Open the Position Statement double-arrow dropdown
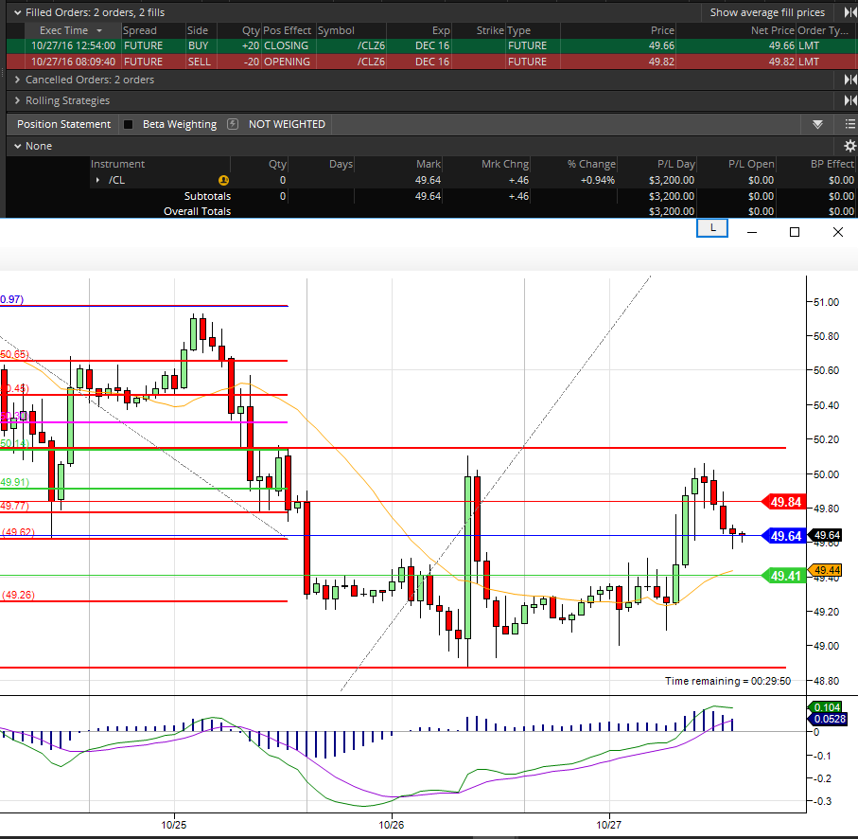 (817, 124)
